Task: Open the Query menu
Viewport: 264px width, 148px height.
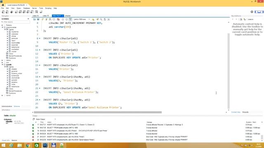Action: (x=19, y=8)
